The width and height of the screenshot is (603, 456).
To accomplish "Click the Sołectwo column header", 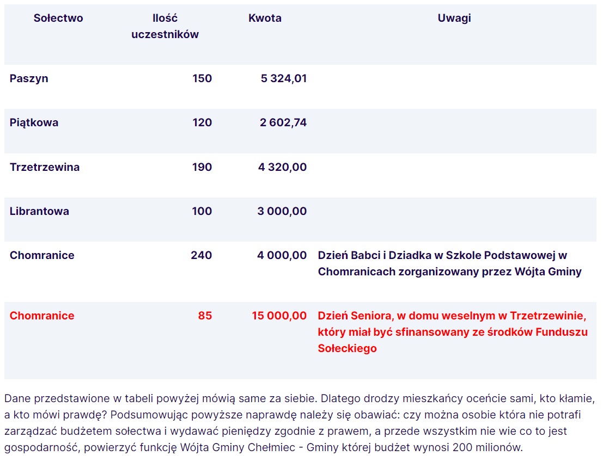I will pos(58,18).
